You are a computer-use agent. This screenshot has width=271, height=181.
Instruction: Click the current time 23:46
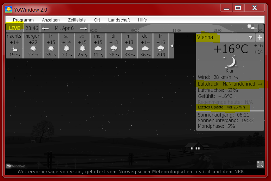pyautogui.click(x=32, y=28)
